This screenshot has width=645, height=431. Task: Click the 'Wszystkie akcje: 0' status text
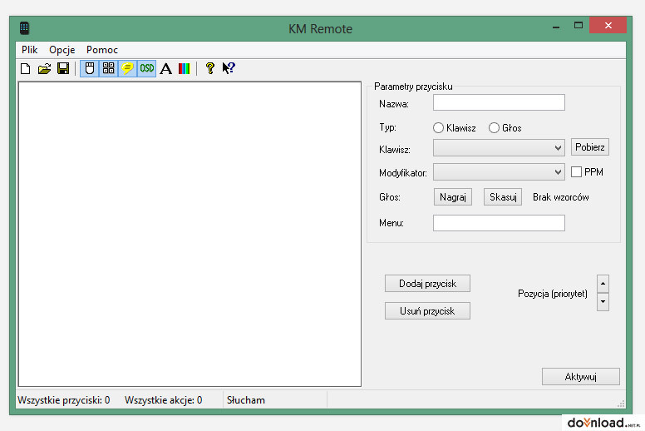tap(163, 400)
